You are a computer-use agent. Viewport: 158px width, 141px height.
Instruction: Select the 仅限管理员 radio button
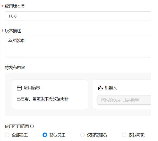(82, 135)
